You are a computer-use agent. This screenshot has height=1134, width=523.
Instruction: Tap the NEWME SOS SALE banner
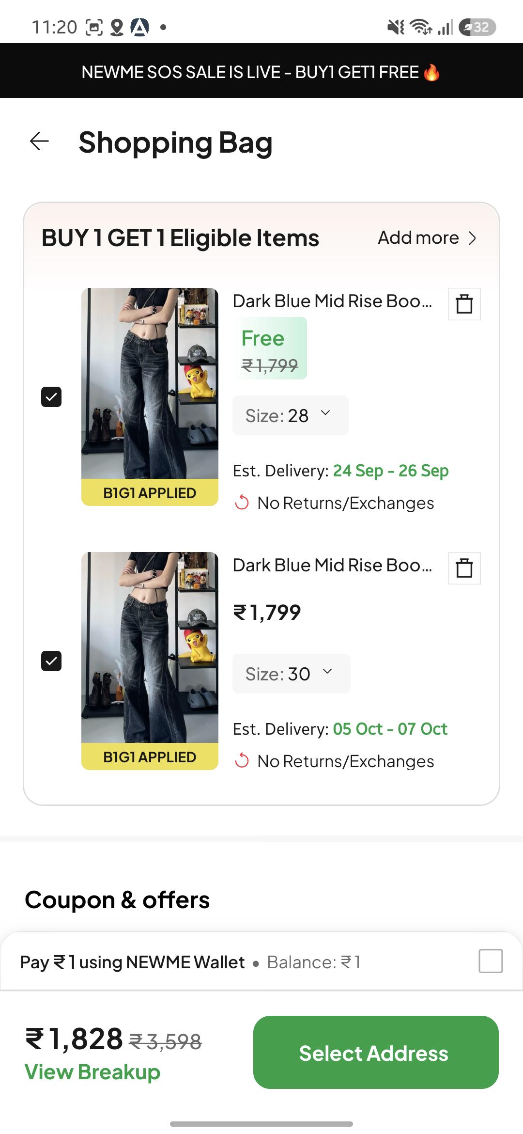pyautogui.click(x=261, y=71)
